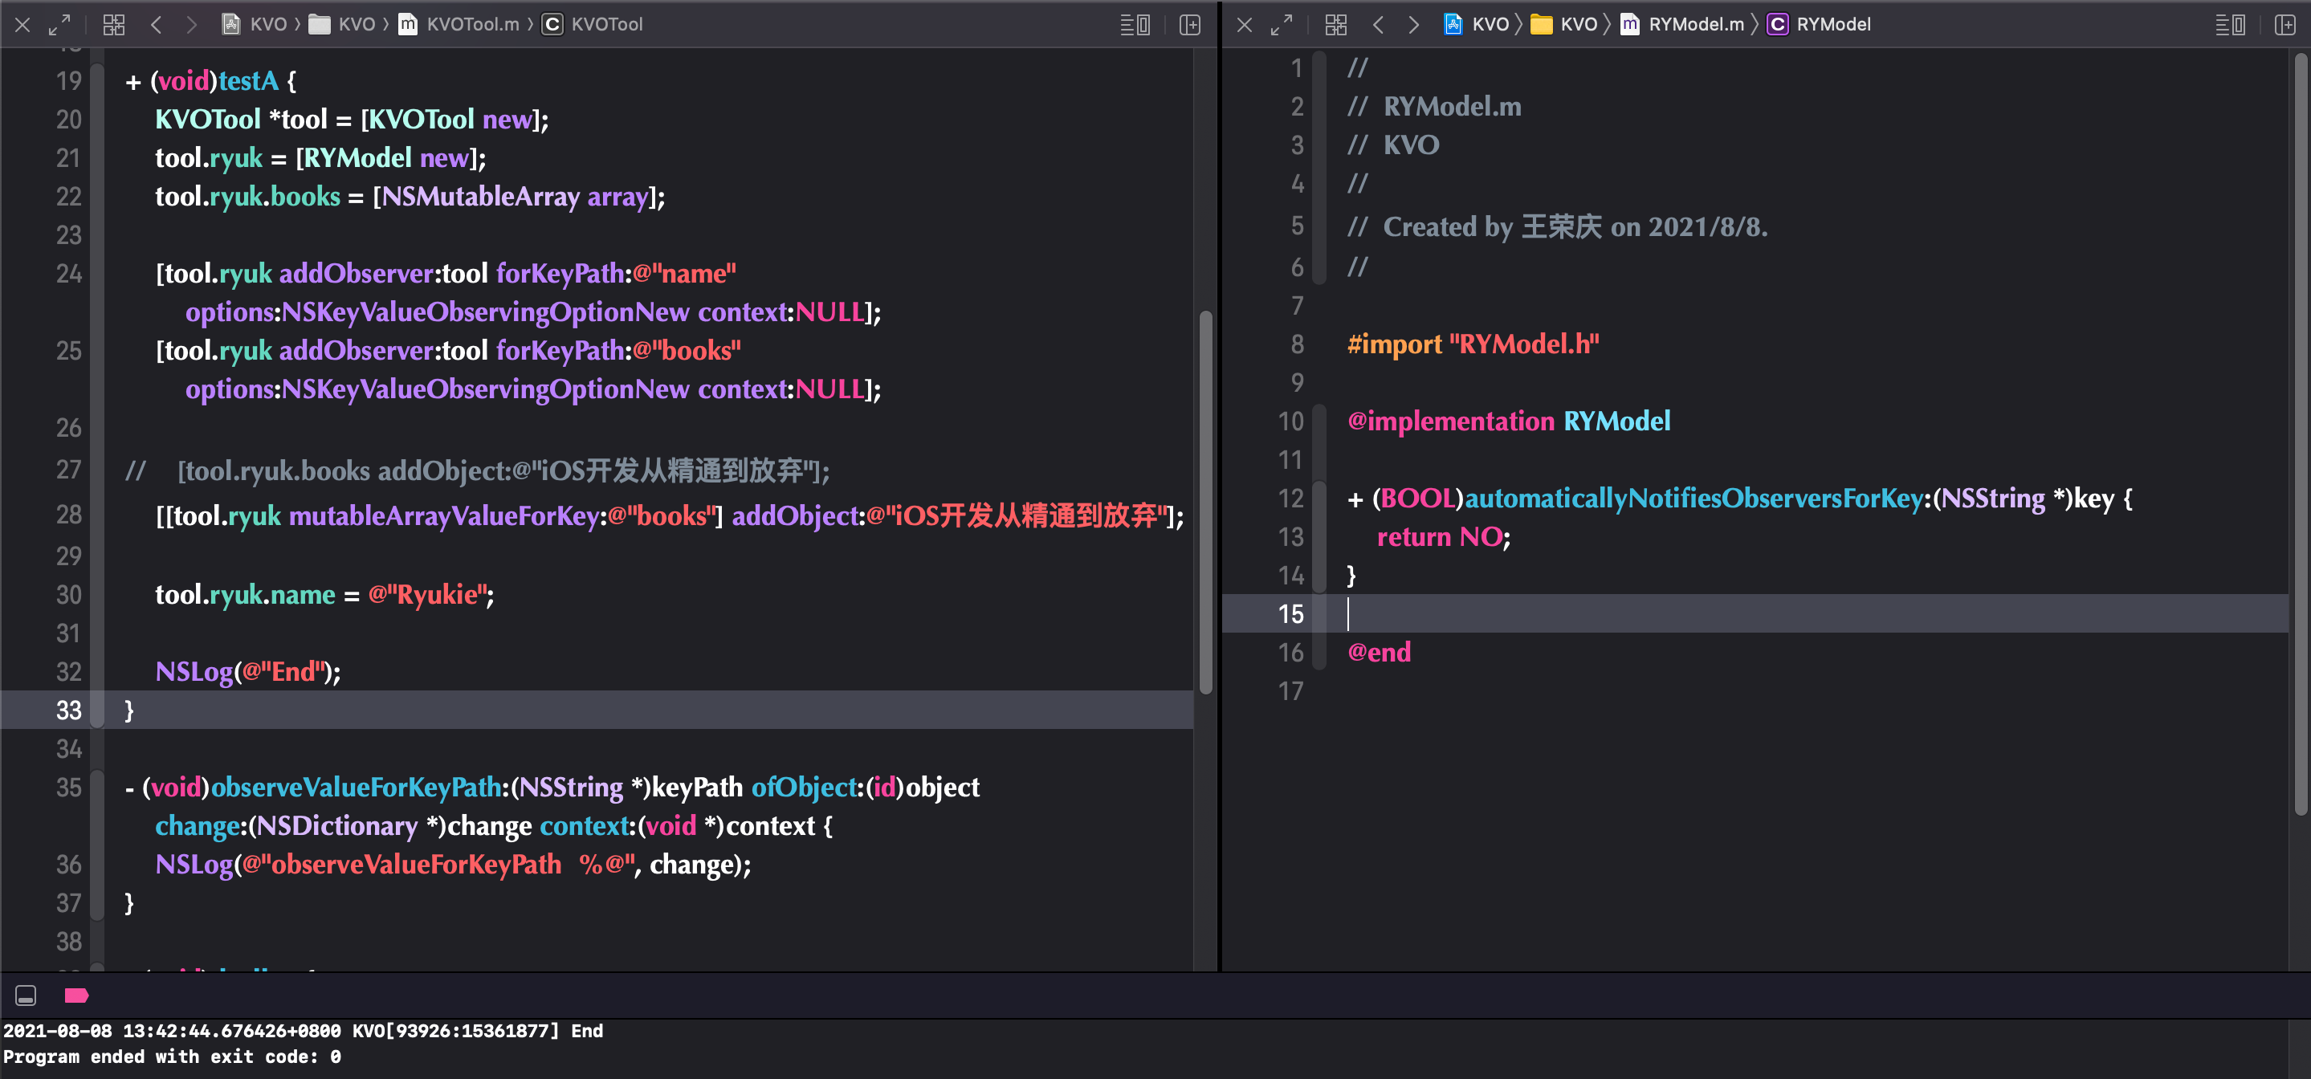Click automaticallyNotifiesObserversForKey method name
Screen dimensions: 2311x1079
click(x=1693, y=499)
